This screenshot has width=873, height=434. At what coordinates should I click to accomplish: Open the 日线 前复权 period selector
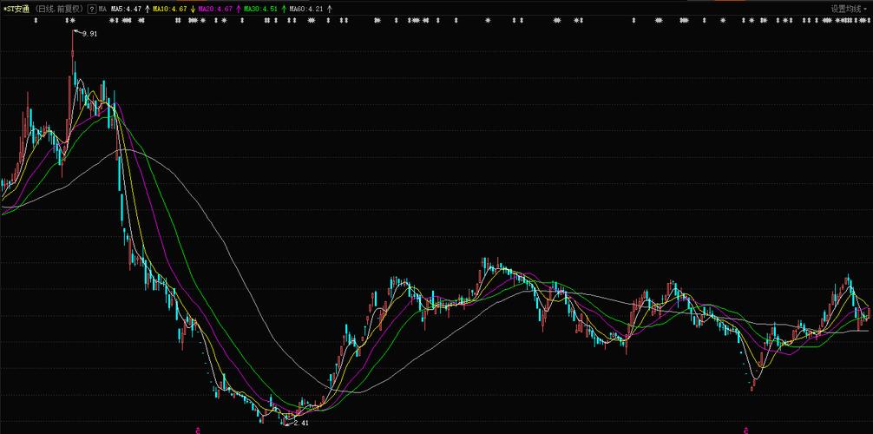point(59,9)
